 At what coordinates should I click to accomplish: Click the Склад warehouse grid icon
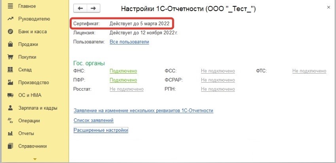coord(10,70)
